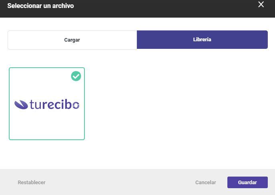The height and width of the screenshot is (195, 275).
Task: Toggle the green checkmark on turecibo image
Action: point(76,76)
